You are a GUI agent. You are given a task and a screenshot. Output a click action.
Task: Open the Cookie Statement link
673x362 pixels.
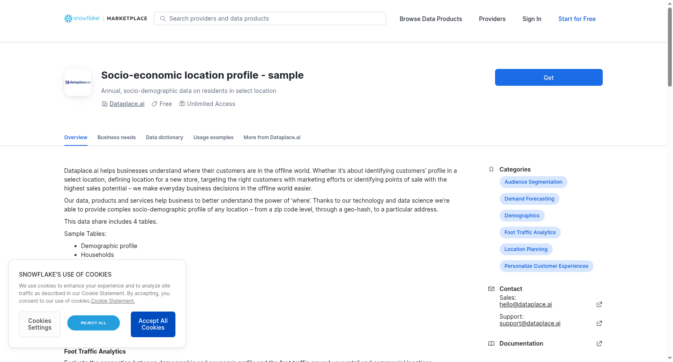113,301
